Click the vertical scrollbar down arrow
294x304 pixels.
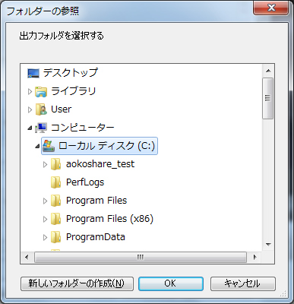coord(268,245)
